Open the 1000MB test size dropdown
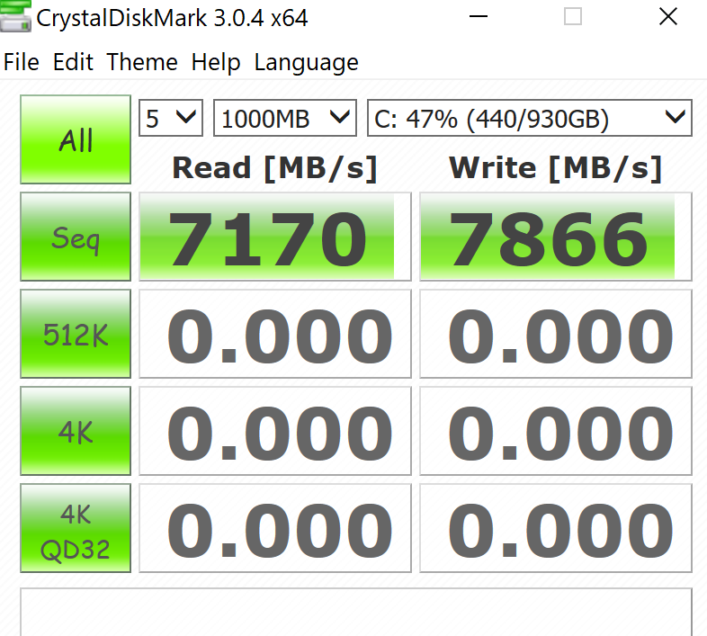The width and height of the screenshot is (707, 636). (284, 118)
